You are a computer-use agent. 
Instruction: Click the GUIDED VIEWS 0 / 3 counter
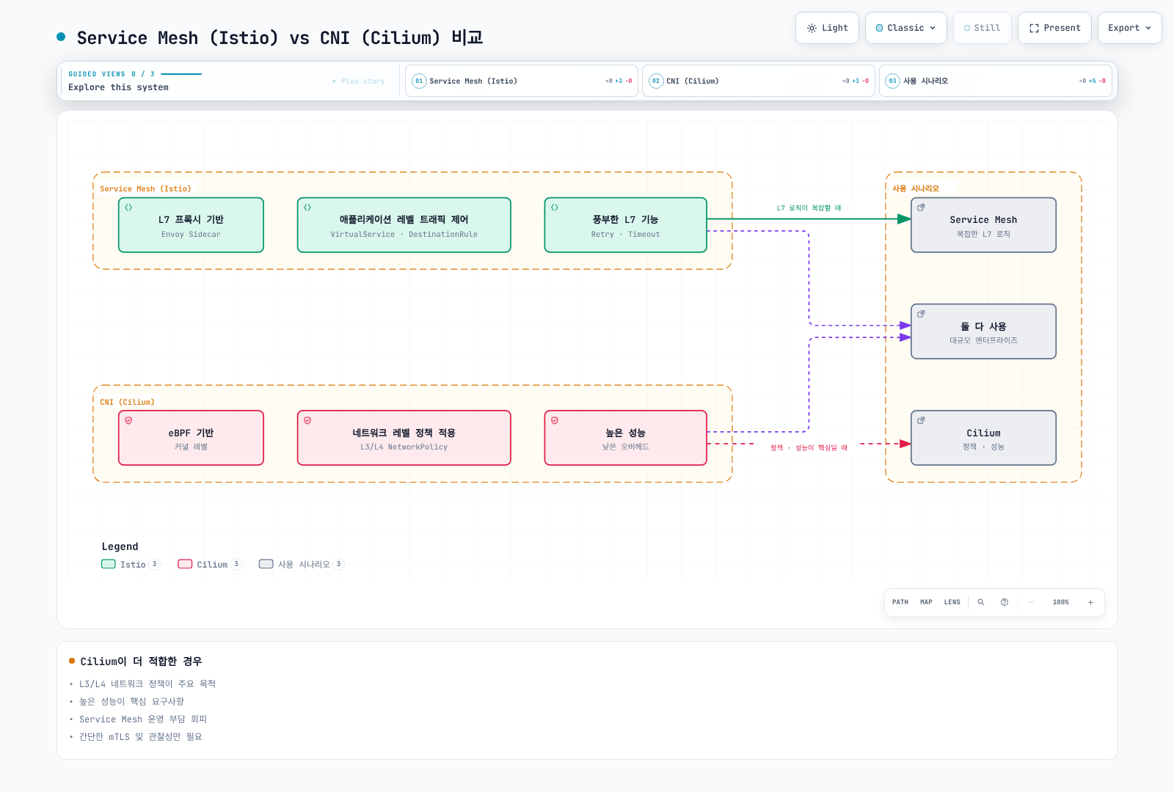(112, 74)
